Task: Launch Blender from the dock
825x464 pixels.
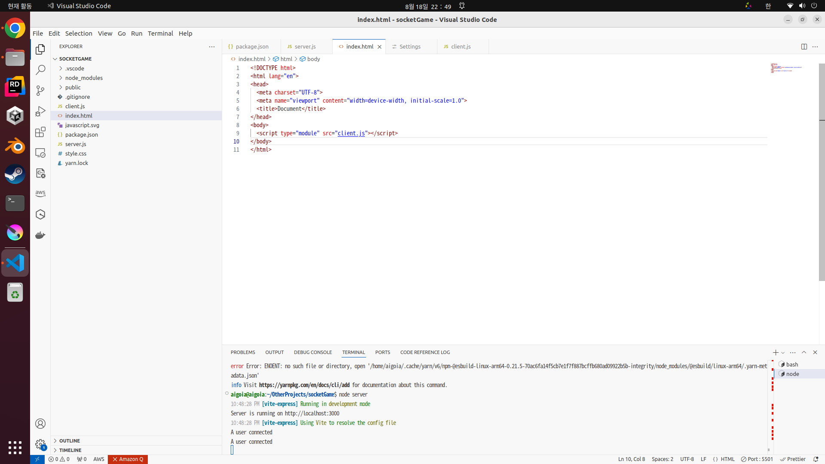Action: click(x=15, y=146)
